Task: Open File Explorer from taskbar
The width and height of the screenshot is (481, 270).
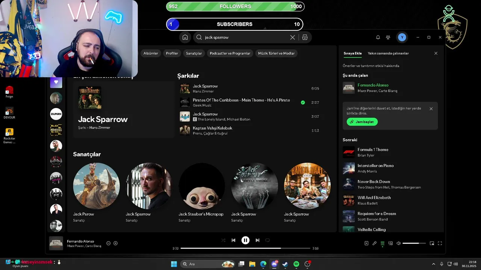Action: pos(252,264)
